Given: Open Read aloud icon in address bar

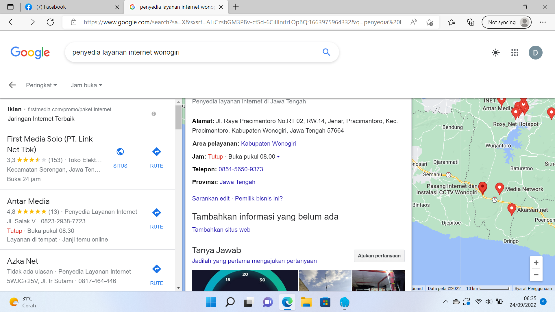Looking at the screenshot, I should (x=414, y=22).
